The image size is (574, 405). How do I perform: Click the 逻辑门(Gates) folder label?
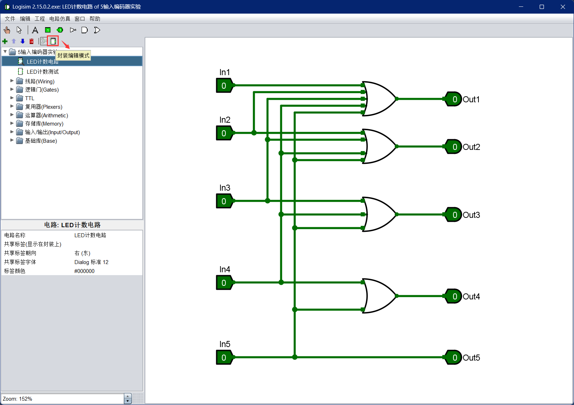click(x=42, y=89)
